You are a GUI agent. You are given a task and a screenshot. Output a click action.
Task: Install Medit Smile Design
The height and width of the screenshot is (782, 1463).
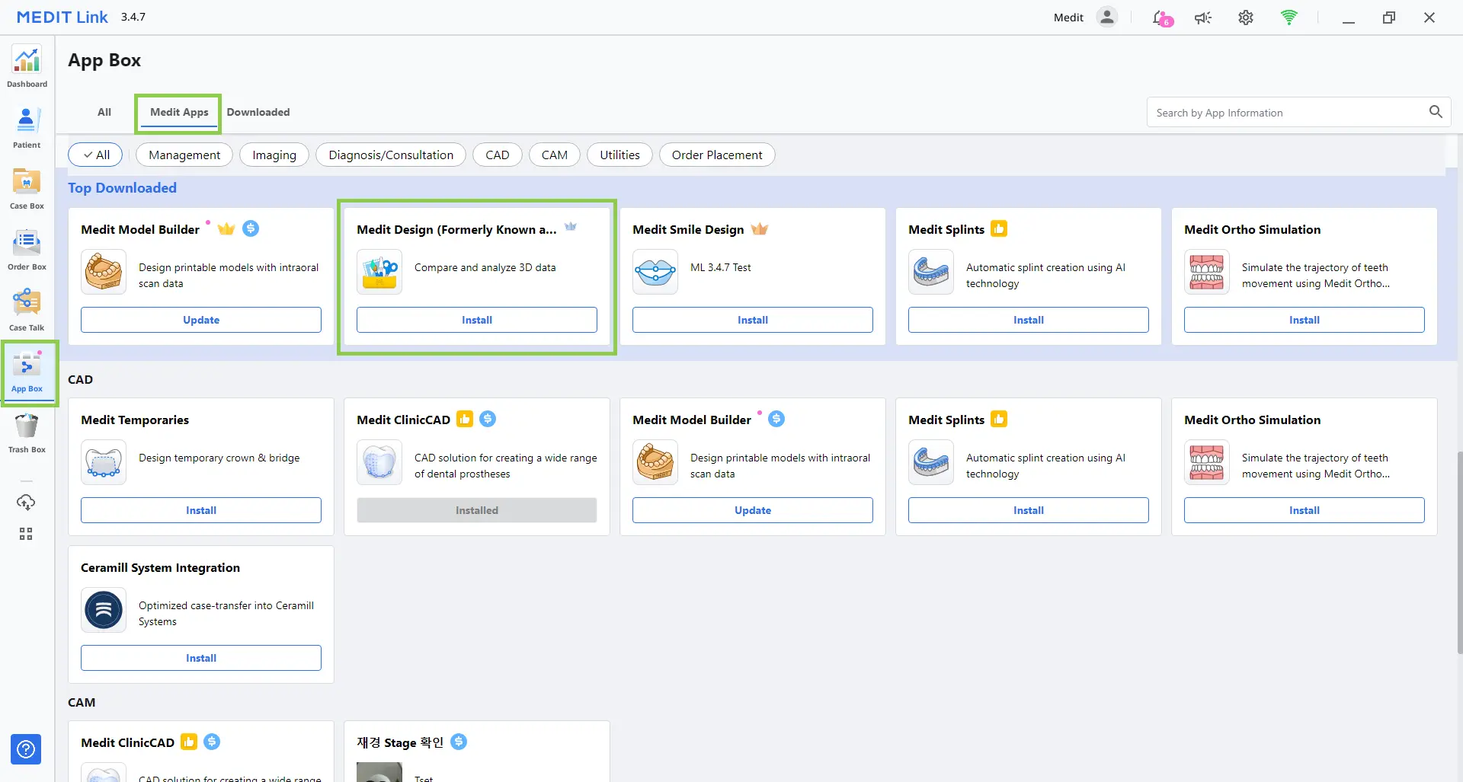753,320
